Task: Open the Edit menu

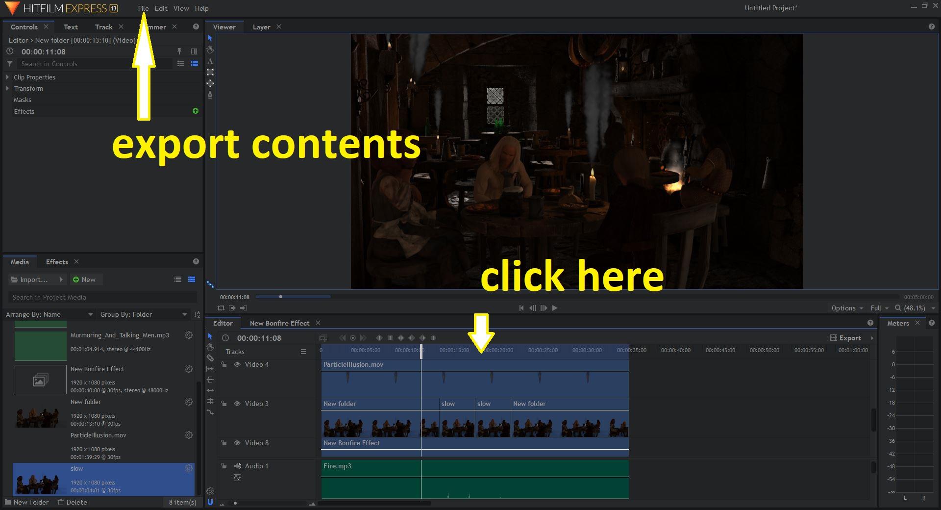Action: (161, 8)
